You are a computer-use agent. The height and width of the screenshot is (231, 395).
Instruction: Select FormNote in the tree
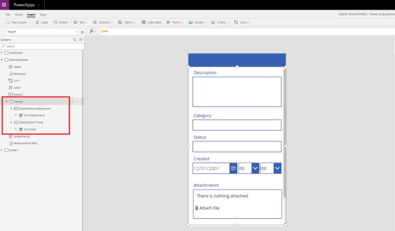pos(29,129)
